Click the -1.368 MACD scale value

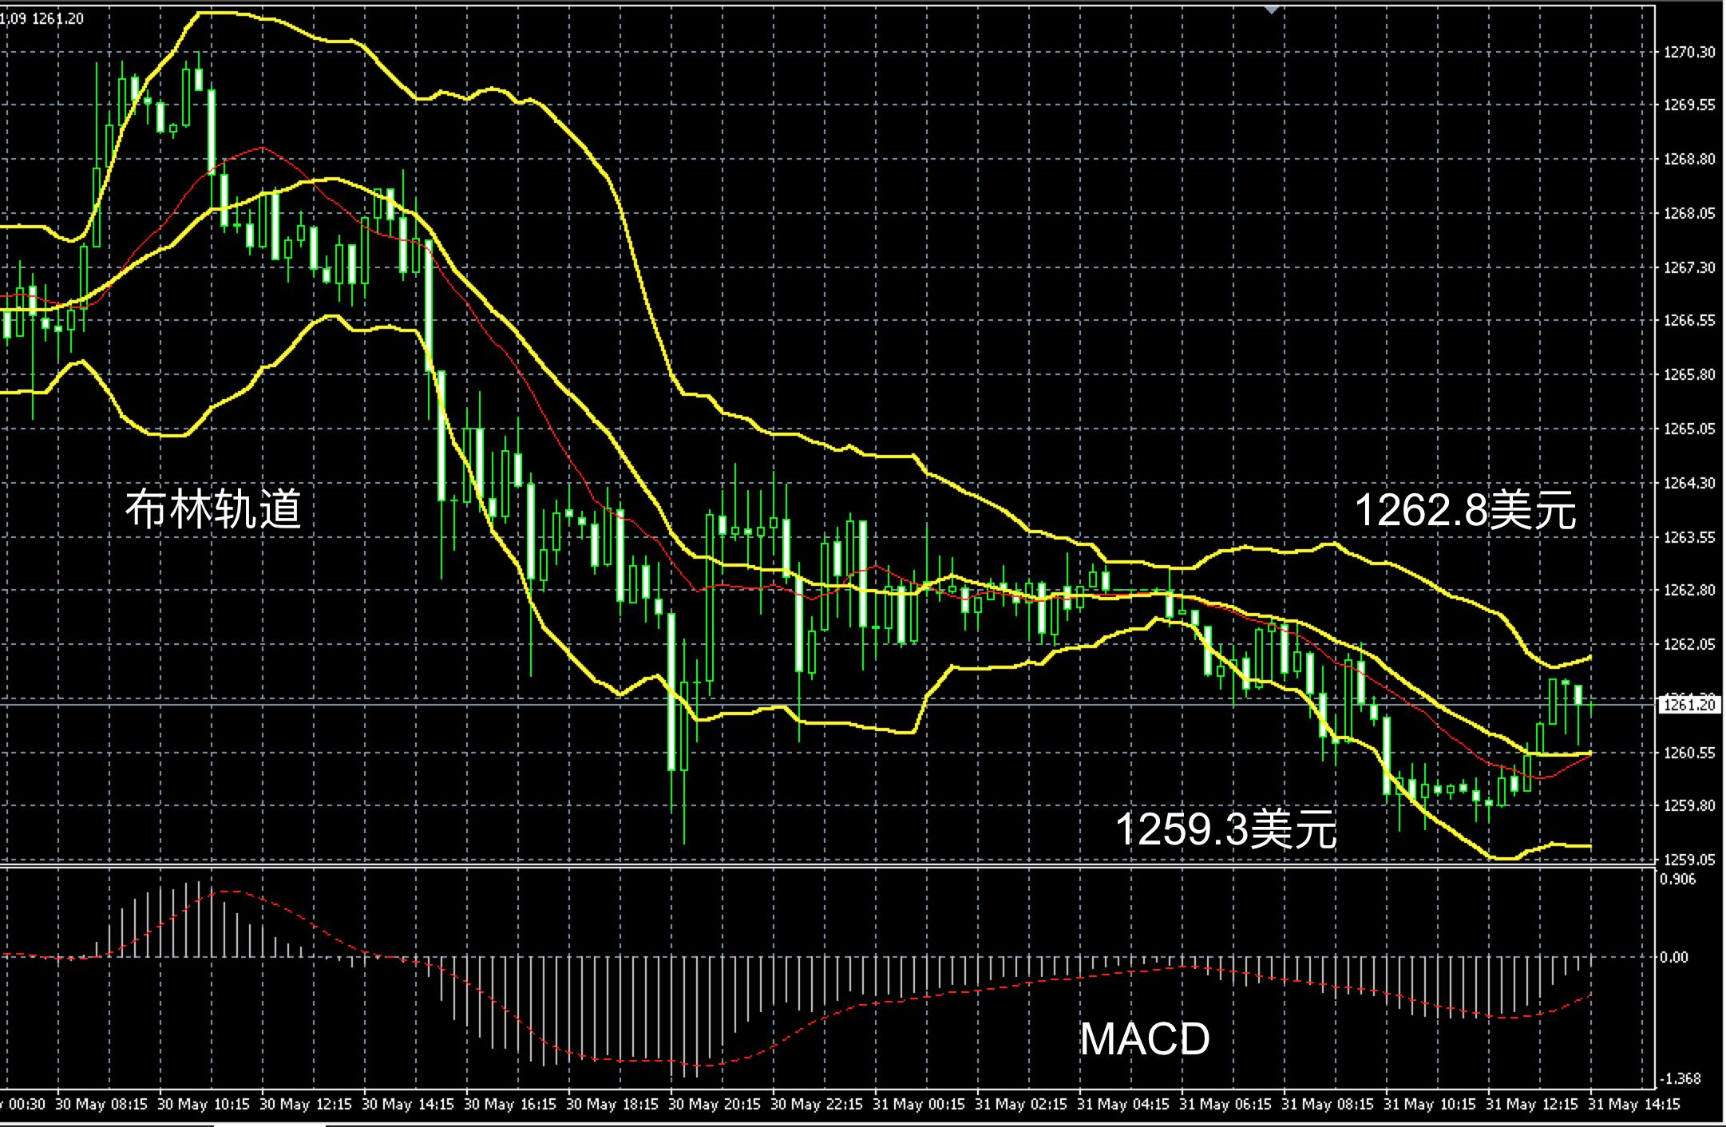pos(1680,1078)
